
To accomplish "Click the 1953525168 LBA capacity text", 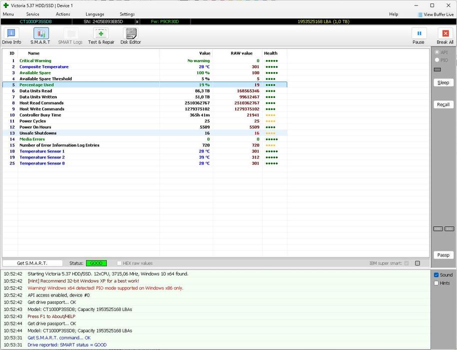I will tap(323, 21).
